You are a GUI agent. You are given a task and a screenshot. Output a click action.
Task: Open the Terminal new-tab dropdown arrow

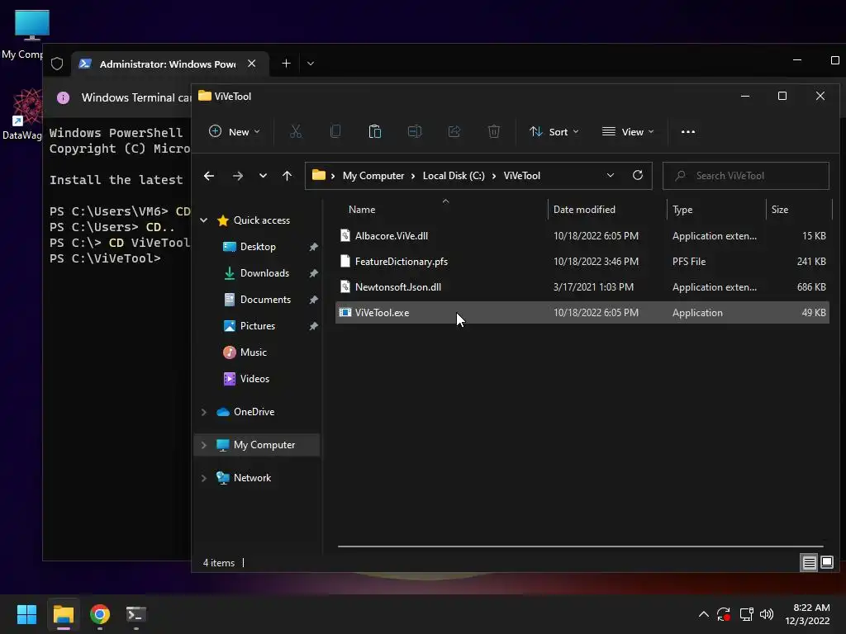[311, 64]
